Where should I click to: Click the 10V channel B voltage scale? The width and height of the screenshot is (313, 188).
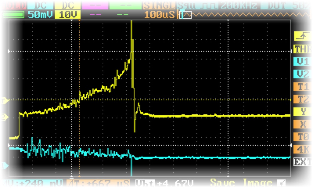point(68,15)
